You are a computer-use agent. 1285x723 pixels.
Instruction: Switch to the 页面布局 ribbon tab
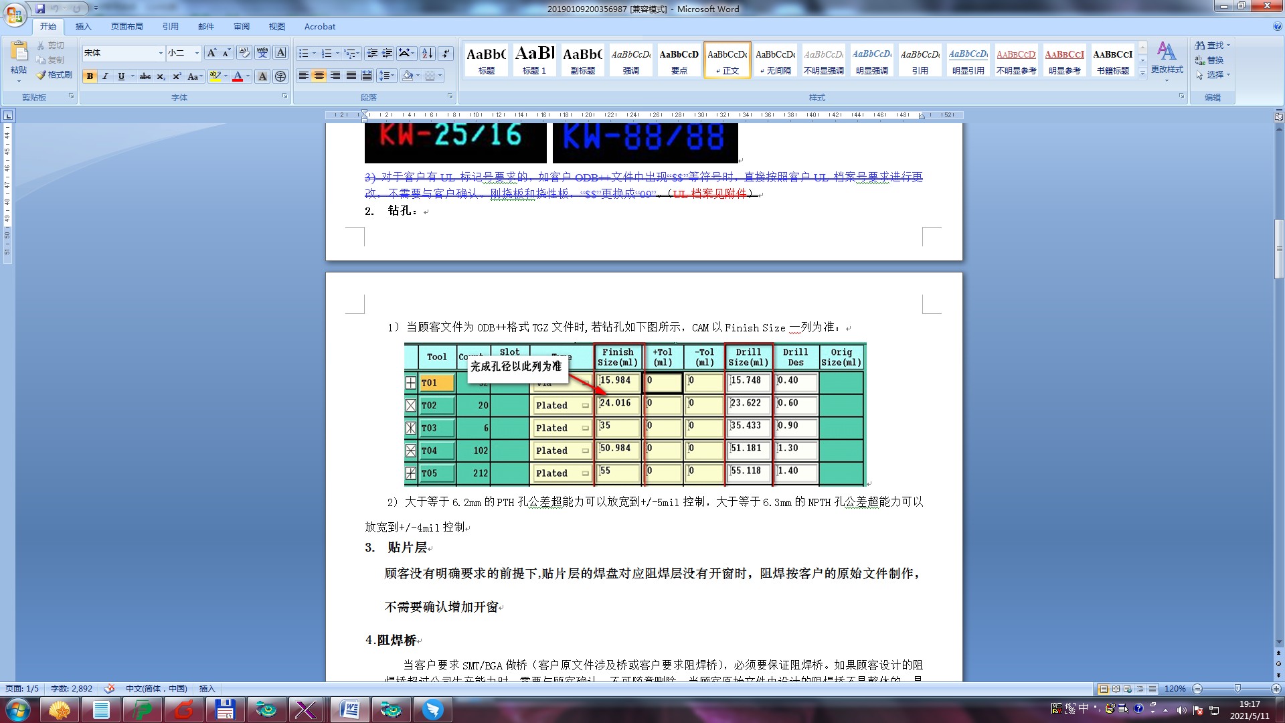pyautogui.click(x=127, y=27)
